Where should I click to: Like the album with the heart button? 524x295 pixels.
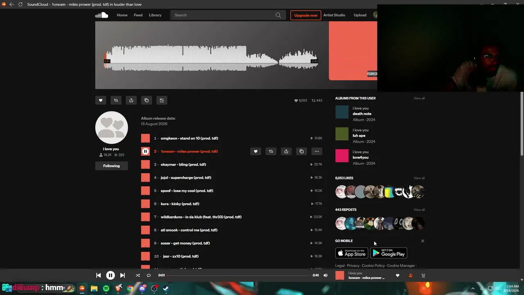click(x=101, y=100)
